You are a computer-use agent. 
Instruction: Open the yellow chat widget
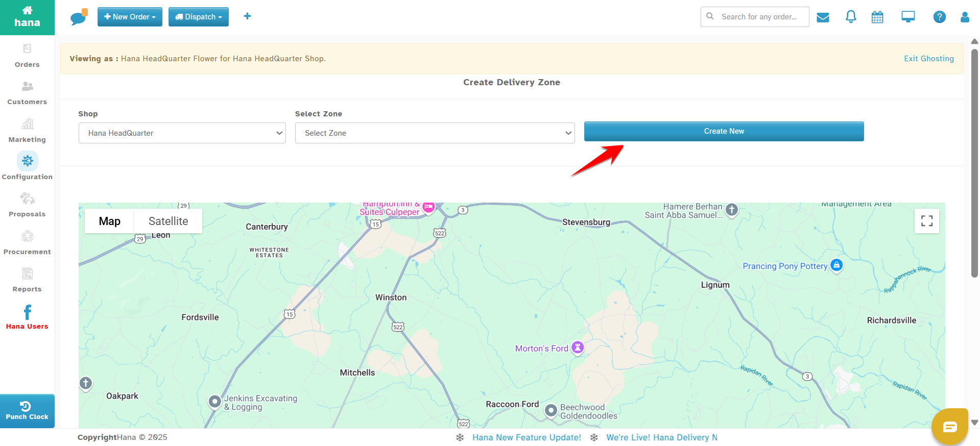click(x=950, y=427)
